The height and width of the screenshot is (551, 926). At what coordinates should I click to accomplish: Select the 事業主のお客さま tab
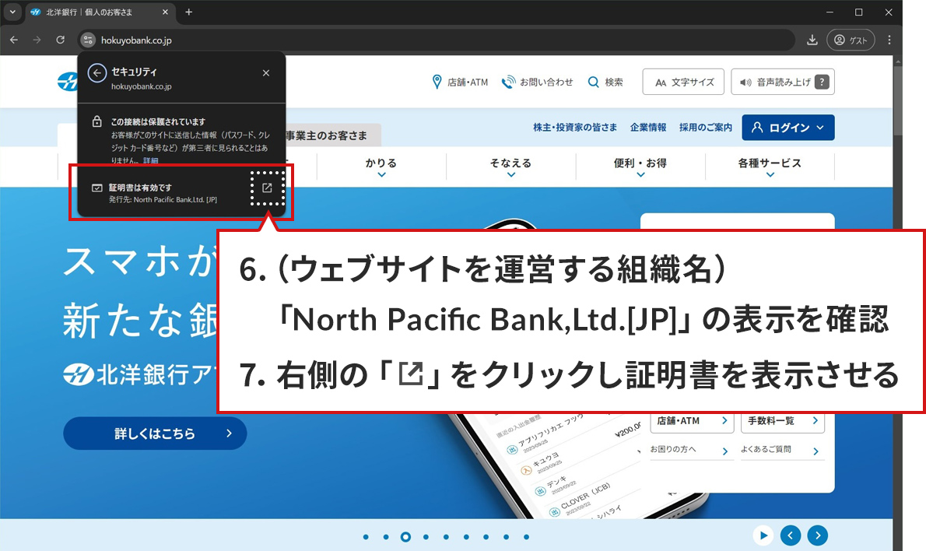334,135
